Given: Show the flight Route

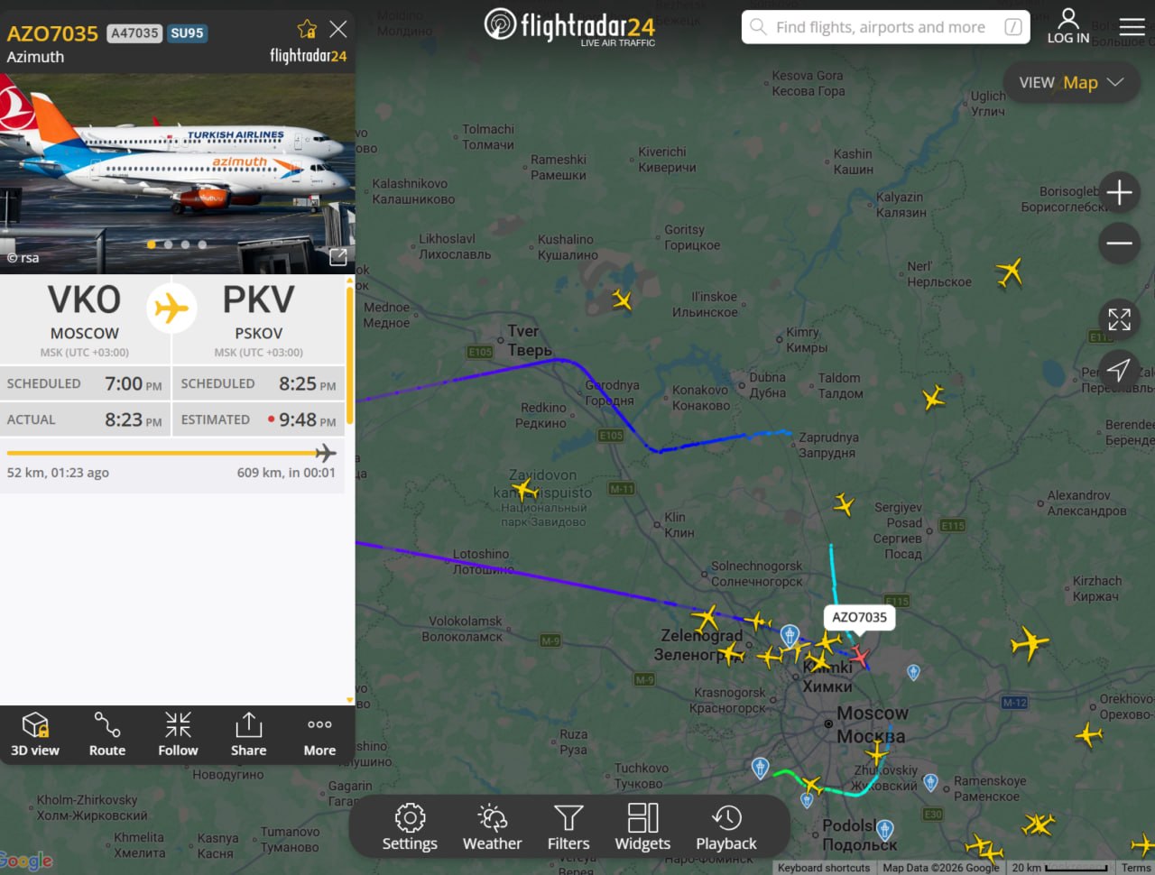Looking at the screenshot, I should (x=107, y=734).
